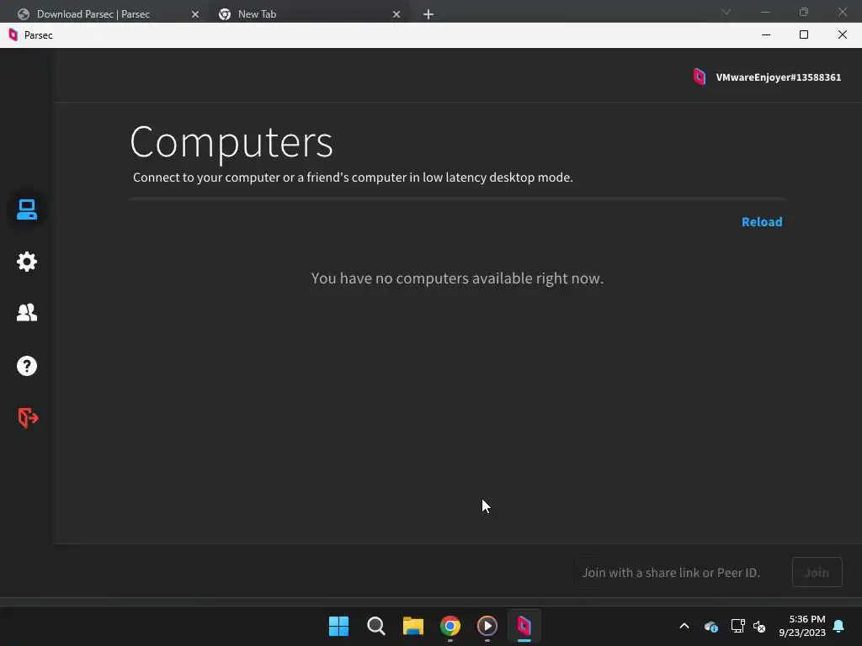
Task: Click the Parsec logo beside the username
Action: pos(700,77)
